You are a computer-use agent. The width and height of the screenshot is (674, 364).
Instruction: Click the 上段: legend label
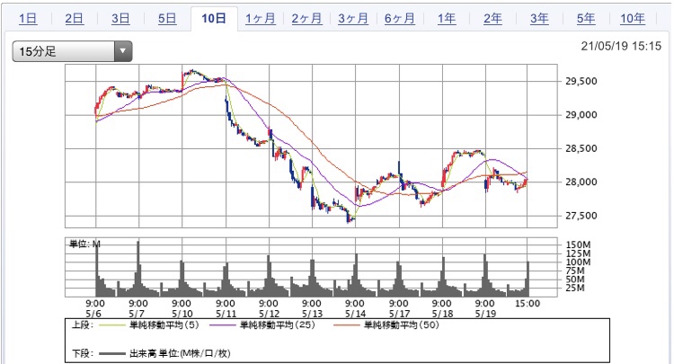(x=83, y=324)
